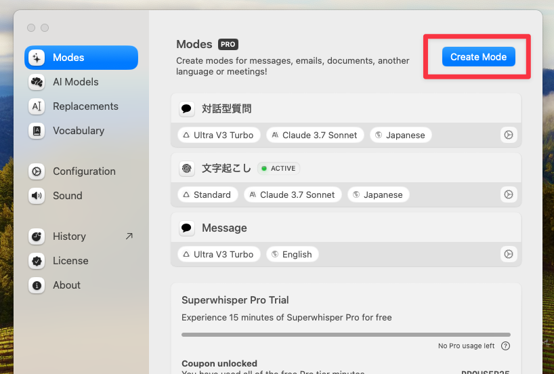Click the History external arrow icon
Image resolution: width=554 pixels, height=374 pixels.
tap(129, 236)
